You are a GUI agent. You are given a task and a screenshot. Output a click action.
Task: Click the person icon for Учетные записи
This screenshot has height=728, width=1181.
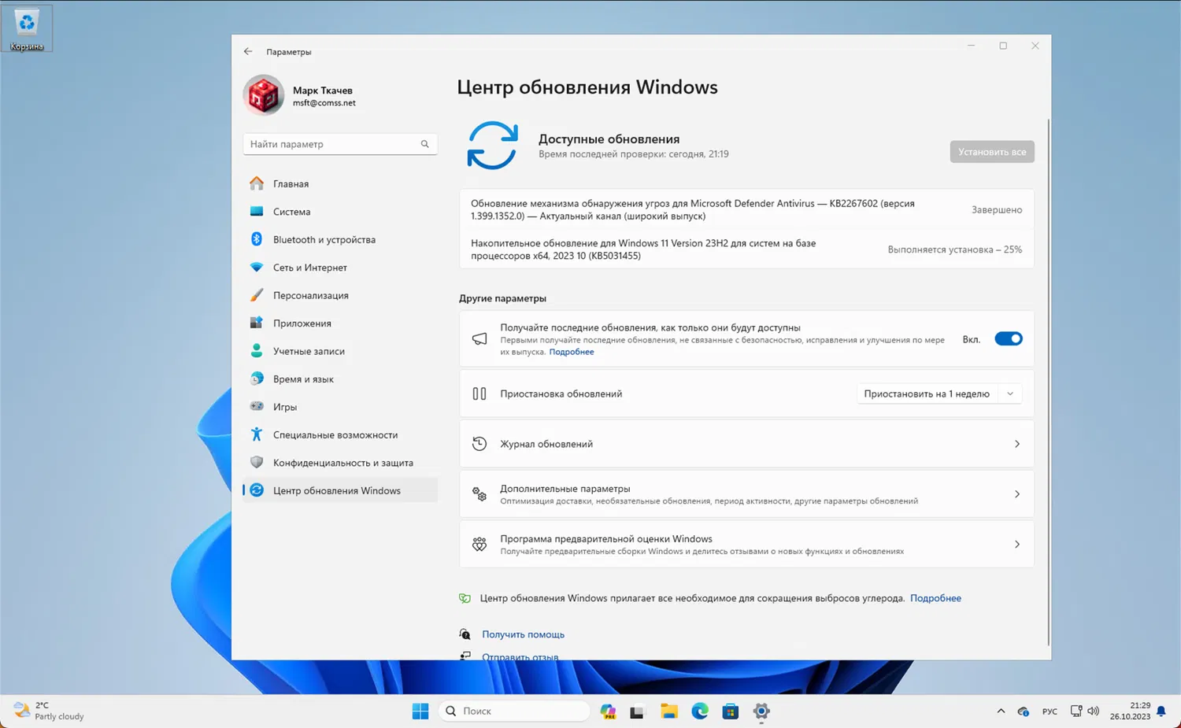pos(257,351)
